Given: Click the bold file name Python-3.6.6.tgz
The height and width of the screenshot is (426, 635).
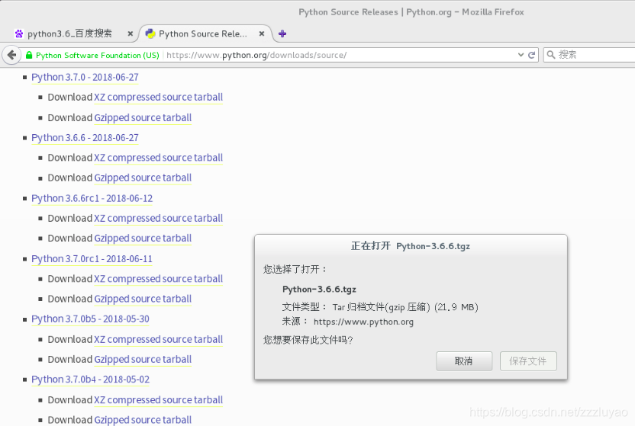Looking at the screenshot, I should click(x=319, y=290).
